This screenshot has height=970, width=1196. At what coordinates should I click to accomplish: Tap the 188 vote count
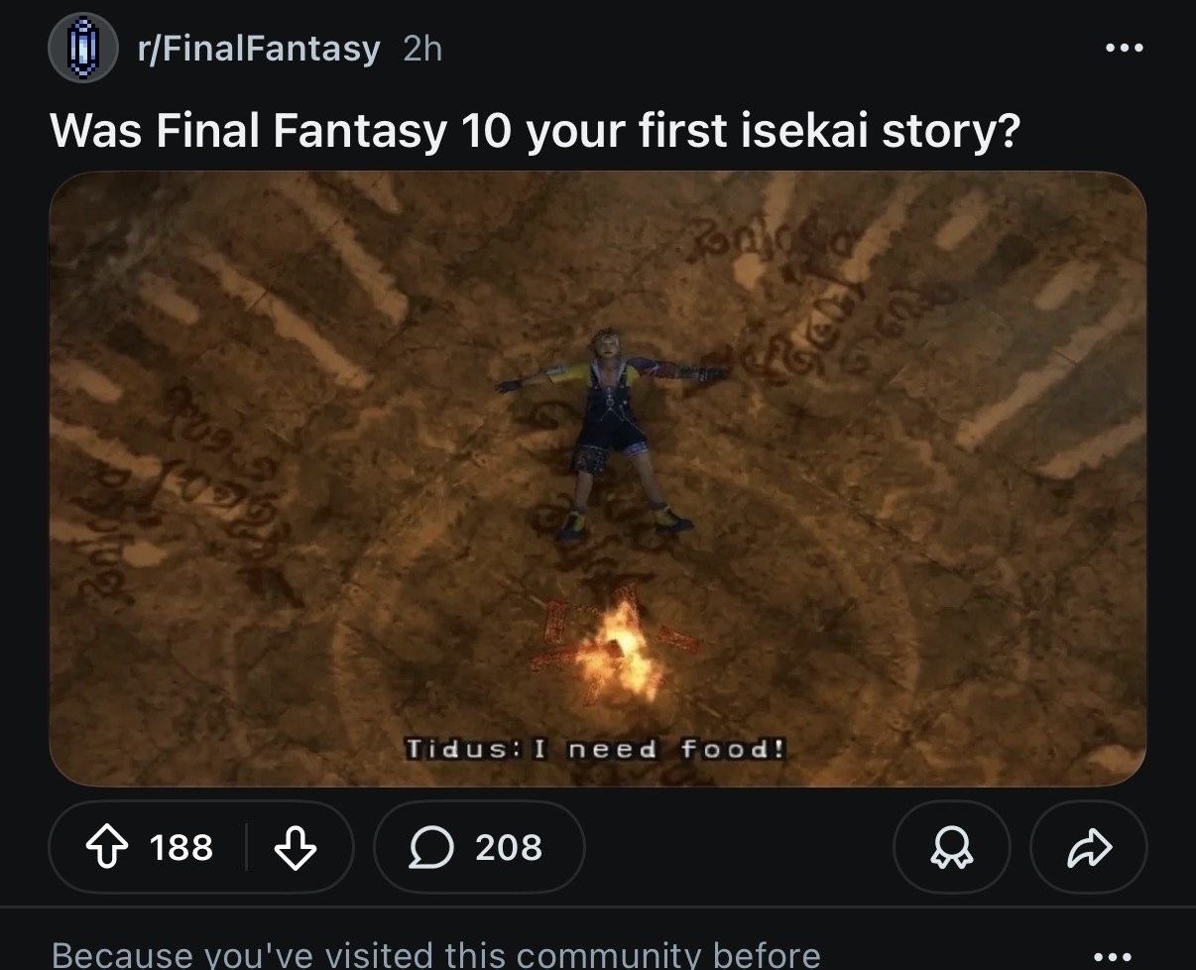pyautogui.click(x=181, y=847)
